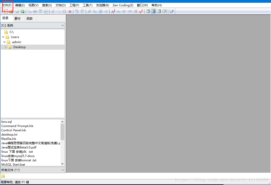Screen dimensions: 271x185
Task: Expand the Desktop folder node
Action: tap(6, 47)
